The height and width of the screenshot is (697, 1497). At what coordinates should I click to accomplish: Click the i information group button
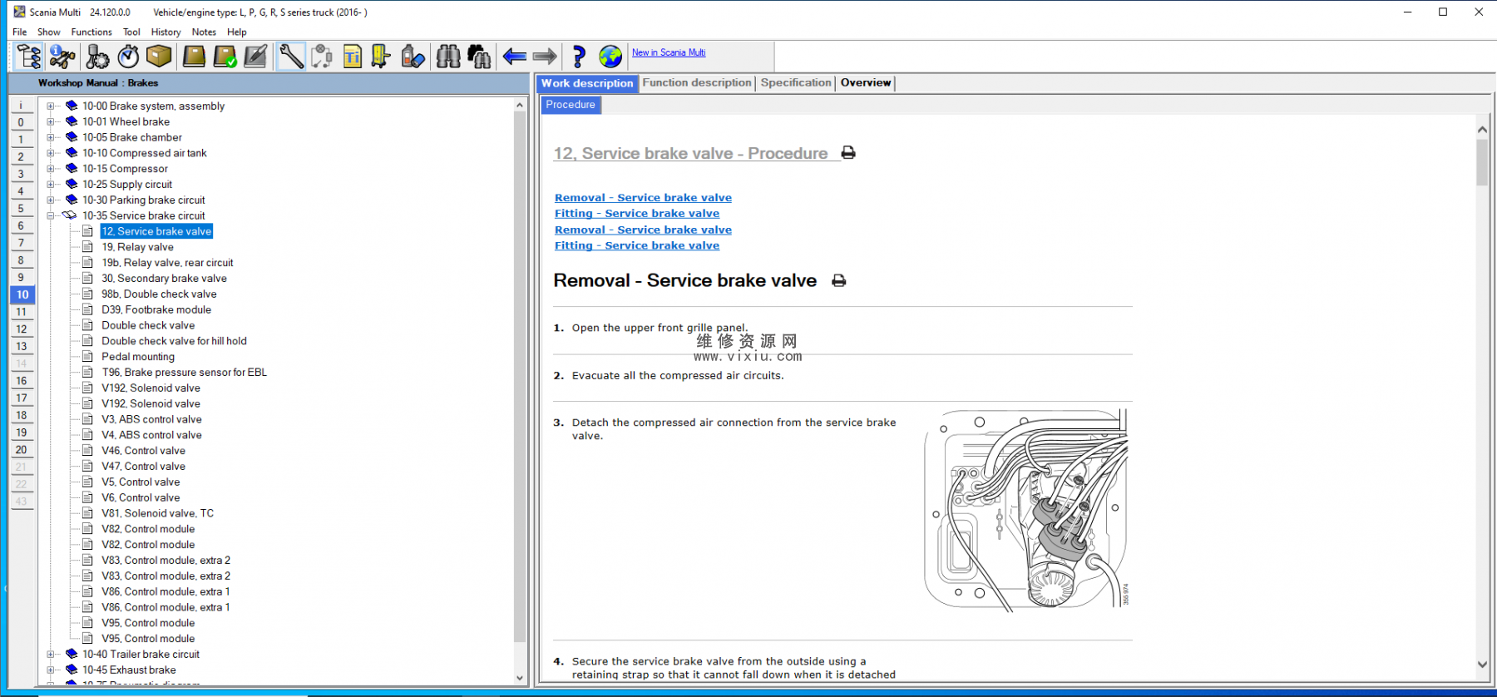coord(22,106)
